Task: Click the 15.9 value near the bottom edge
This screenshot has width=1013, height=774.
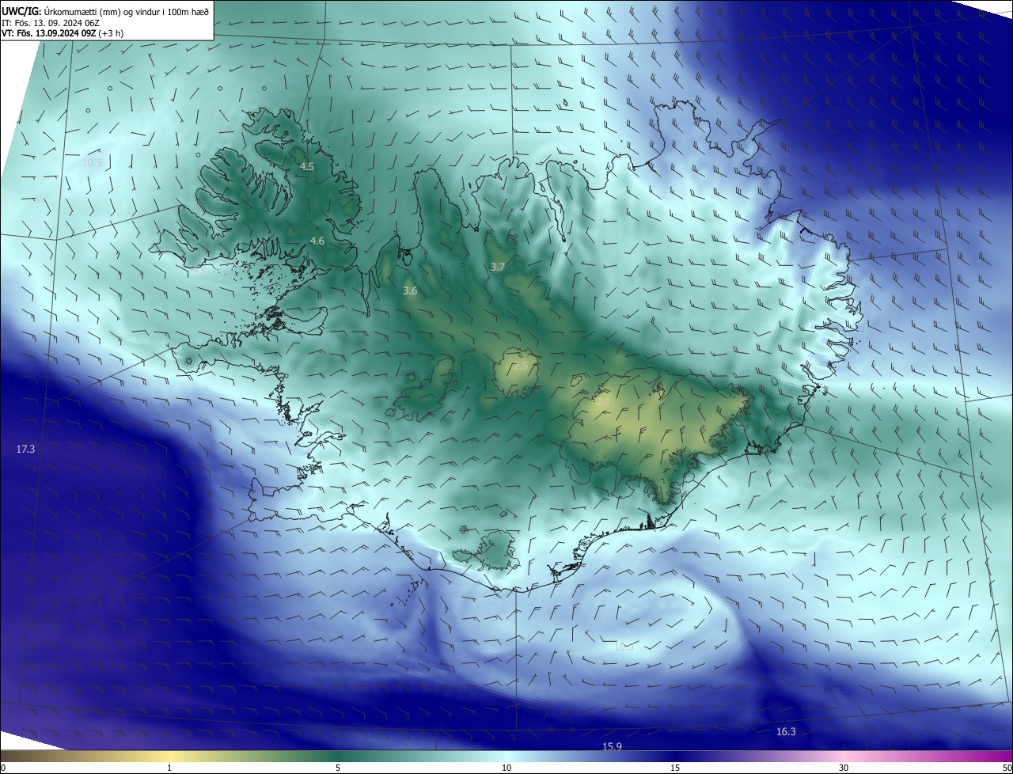Action: tap(612, 746)
